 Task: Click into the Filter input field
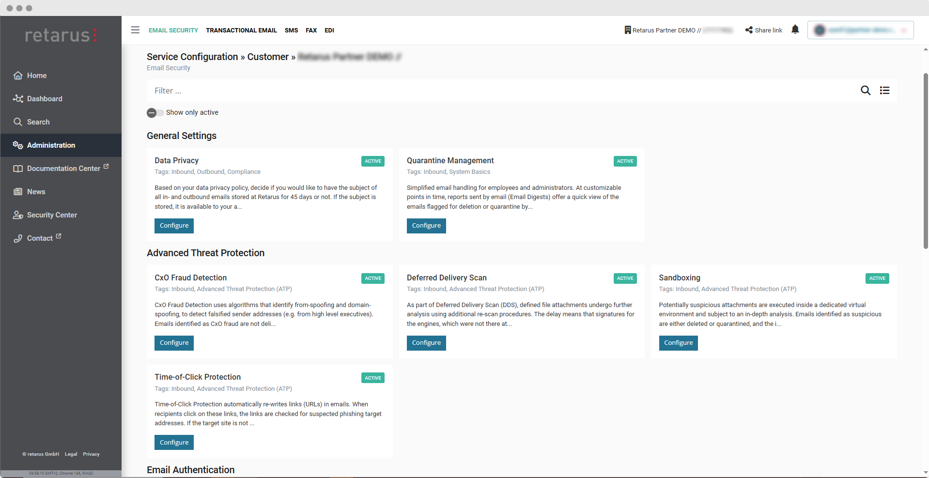click(x=504, y=91)
